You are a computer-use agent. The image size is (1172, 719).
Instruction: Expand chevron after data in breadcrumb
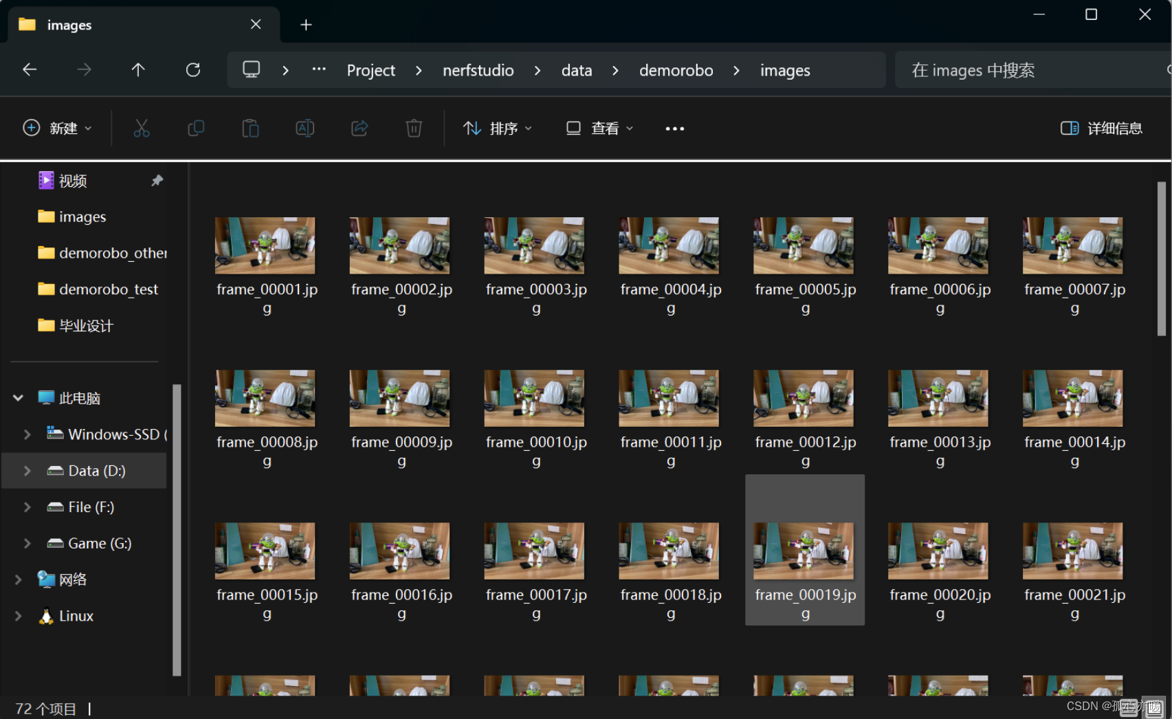tap(615, 70)
